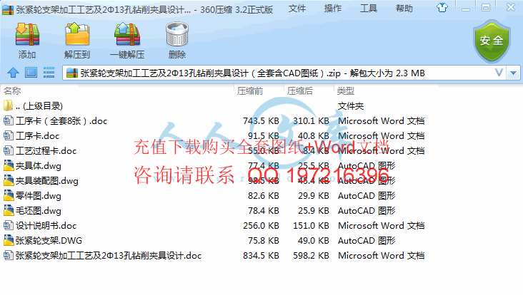Click Word icon beside 工艺过程卡.doc
This screenshot has width=523, height=295.
9,150
